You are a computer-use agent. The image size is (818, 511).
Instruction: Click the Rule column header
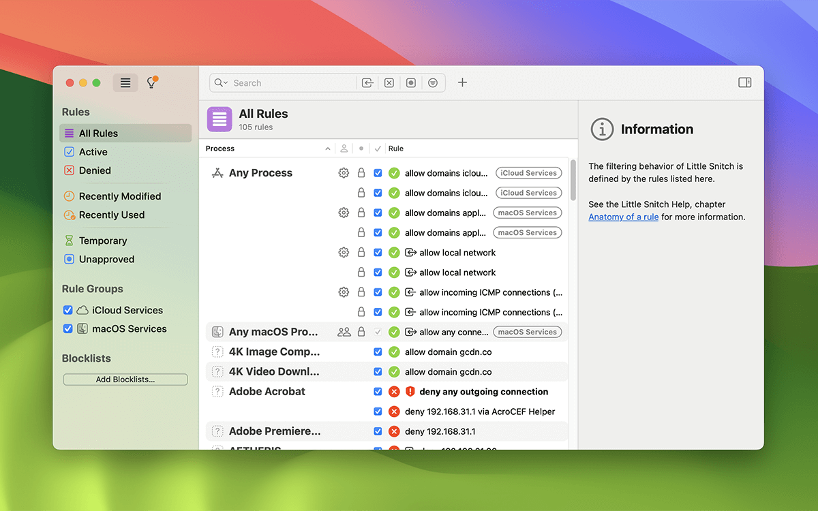[x=396, y=149]
